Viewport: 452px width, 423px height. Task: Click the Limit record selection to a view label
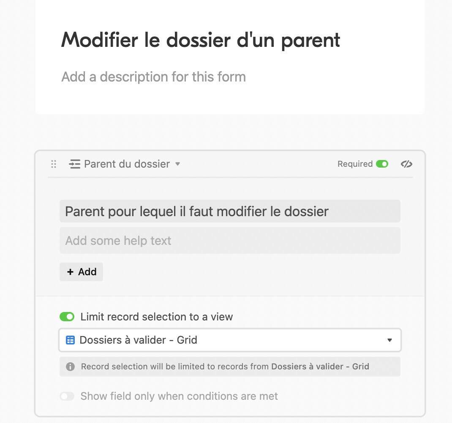point(157,317)
